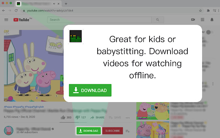Viewport: 220px width, 138px height.
Task: Select the active YouTube browser tab
Action: pyautogui.click(x=38, y=4)
